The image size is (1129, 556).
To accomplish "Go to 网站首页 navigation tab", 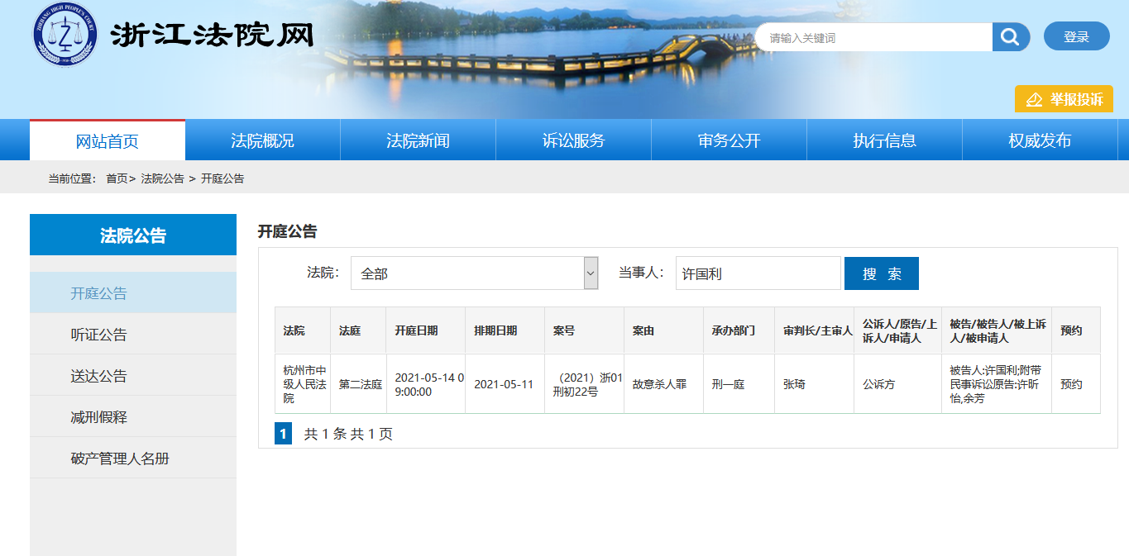I will coord(108,140).
